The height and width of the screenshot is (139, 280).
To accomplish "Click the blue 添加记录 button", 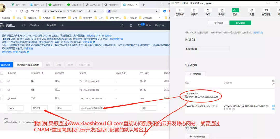I will [x=6, y=65].
